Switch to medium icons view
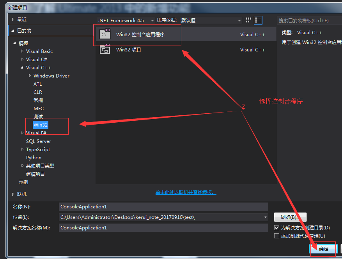 tap(248, 20)
